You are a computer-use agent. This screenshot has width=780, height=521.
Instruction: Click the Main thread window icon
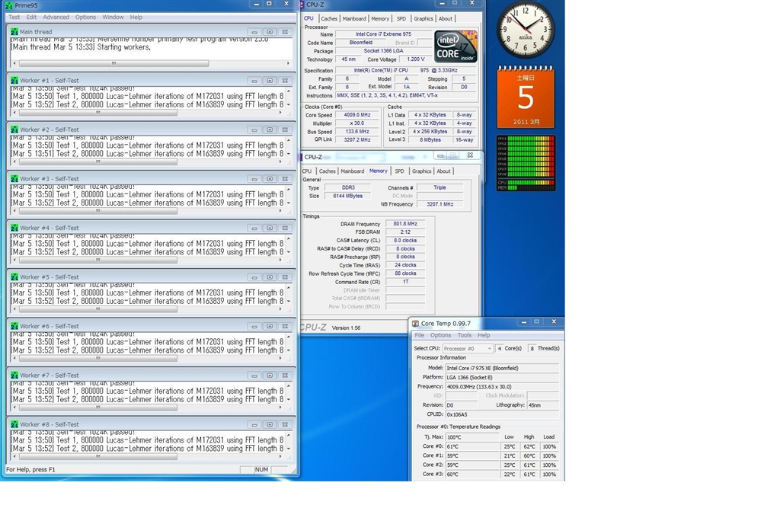(14, 32)
